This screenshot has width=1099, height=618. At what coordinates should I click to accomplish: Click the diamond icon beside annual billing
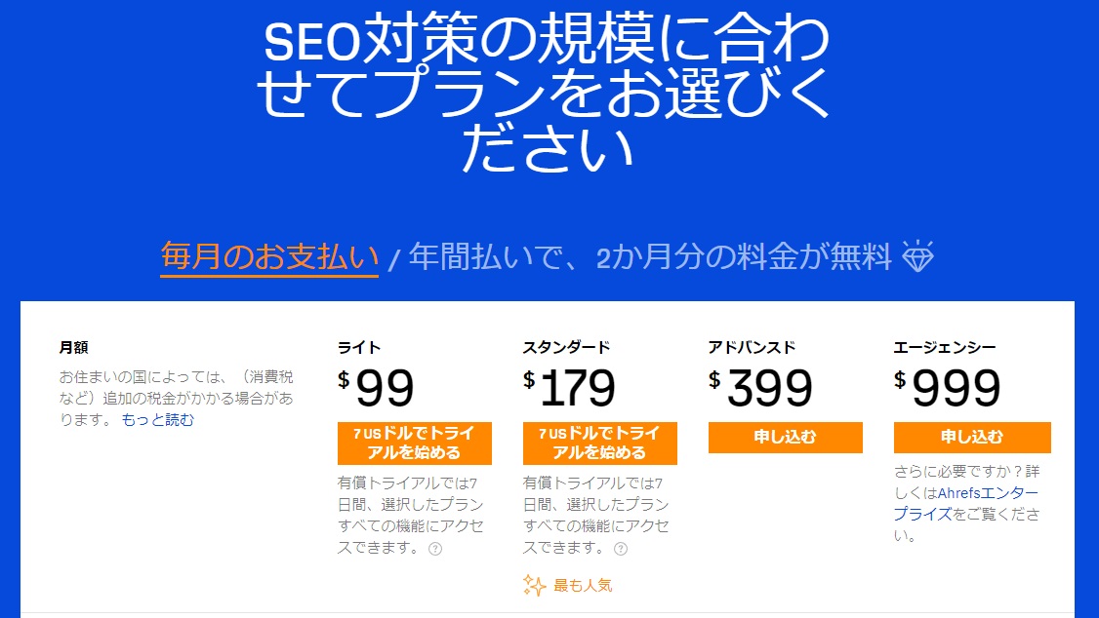coord(917,256)
